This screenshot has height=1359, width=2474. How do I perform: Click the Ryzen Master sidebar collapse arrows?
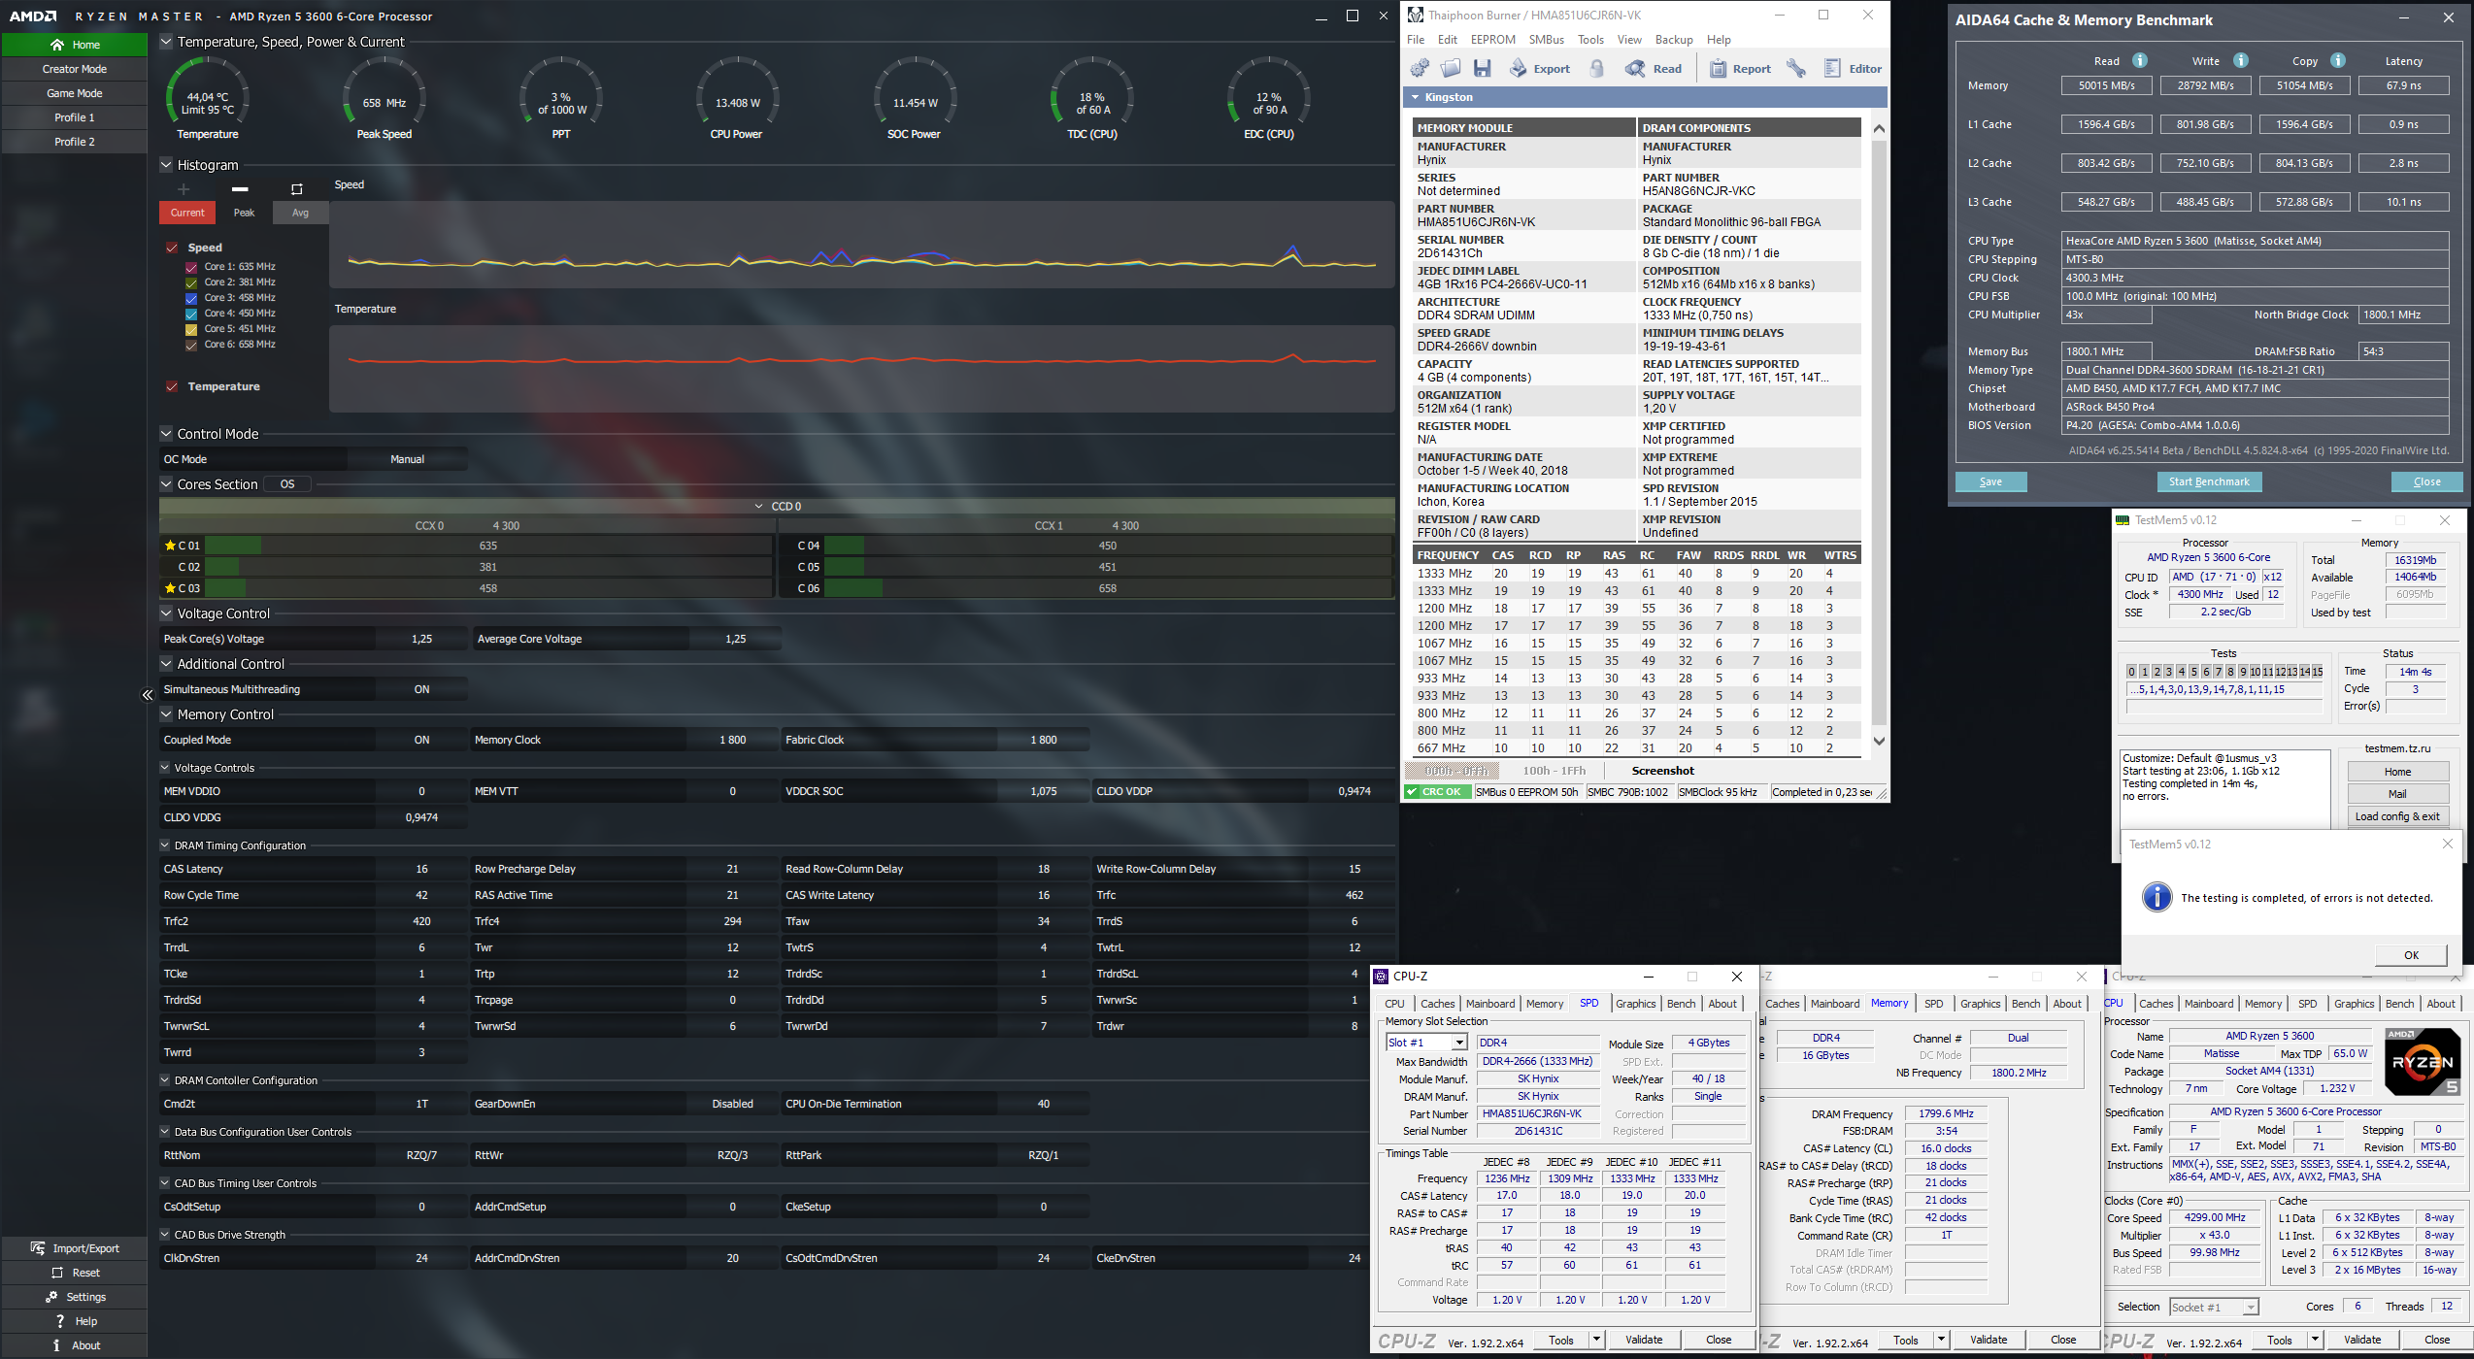coord(148,695)
